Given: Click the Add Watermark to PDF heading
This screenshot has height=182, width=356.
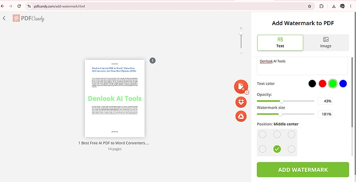Looking at the screenshot, I should [x=303, y=23].
